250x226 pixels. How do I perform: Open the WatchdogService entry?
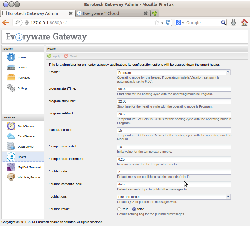pyautogui.click(x=23, y=177)
